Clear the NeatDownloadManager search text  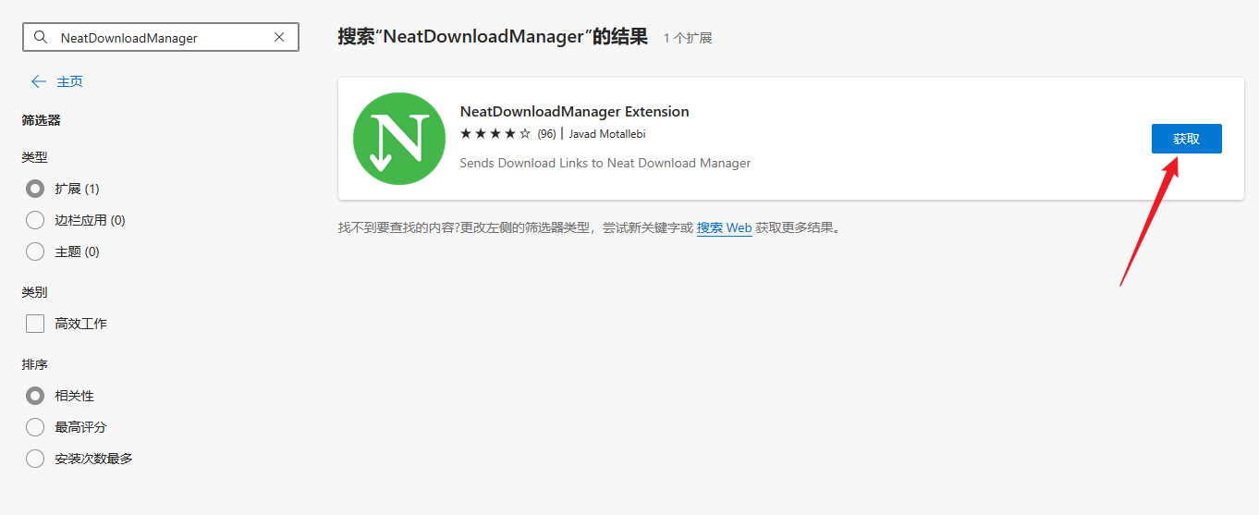pos(279,38)
